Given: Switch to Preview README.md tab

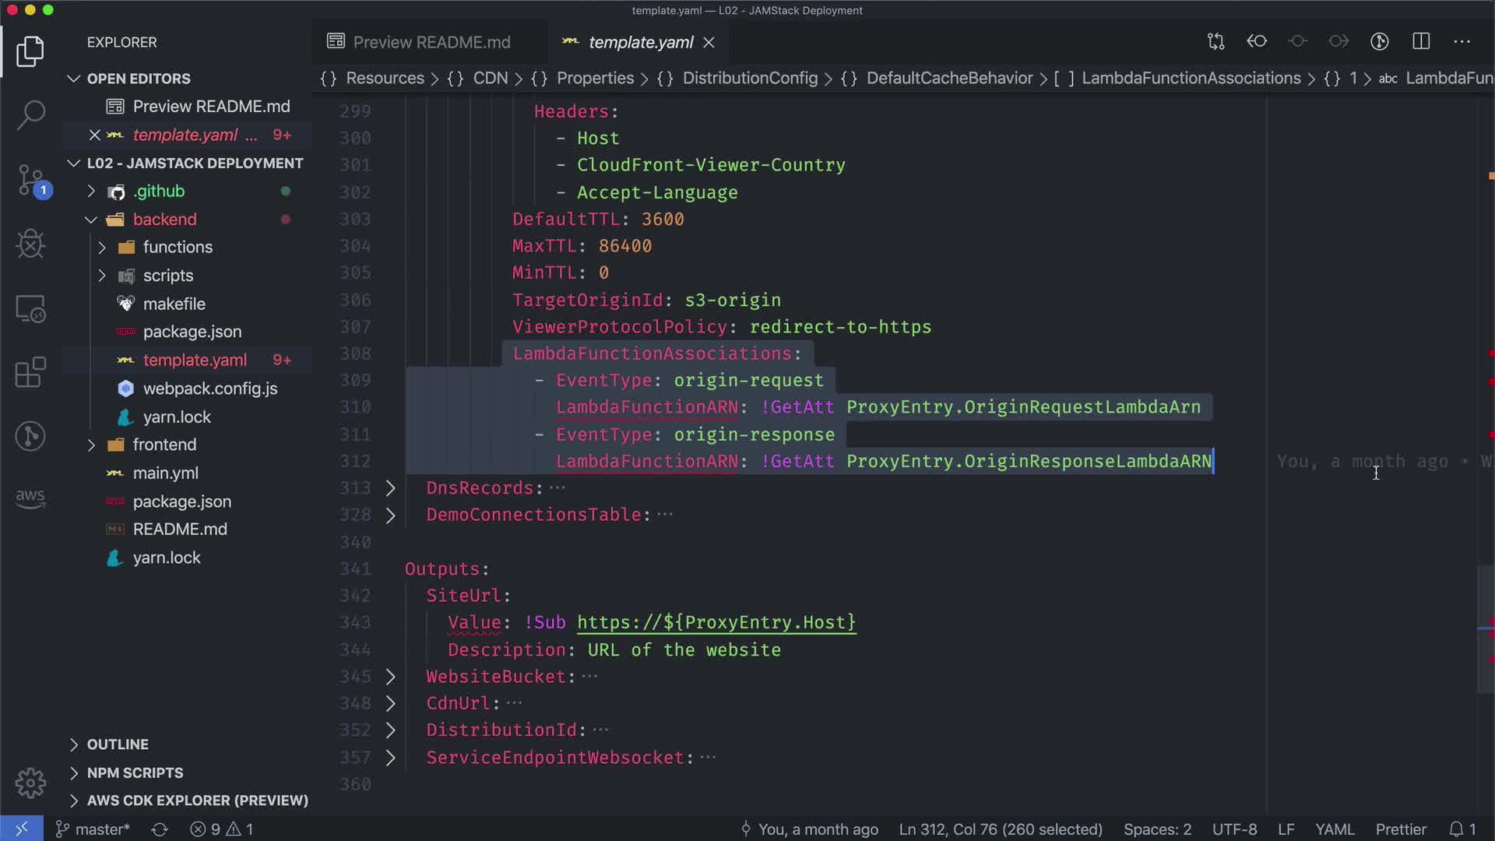Looking at the screenshot, I should [431, 42].
